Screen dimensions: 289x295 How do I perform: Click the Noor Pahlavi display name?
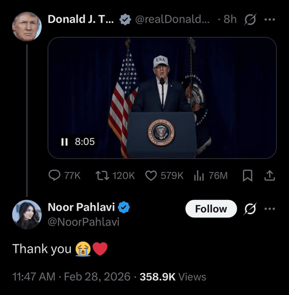click(x=81, y=207)
